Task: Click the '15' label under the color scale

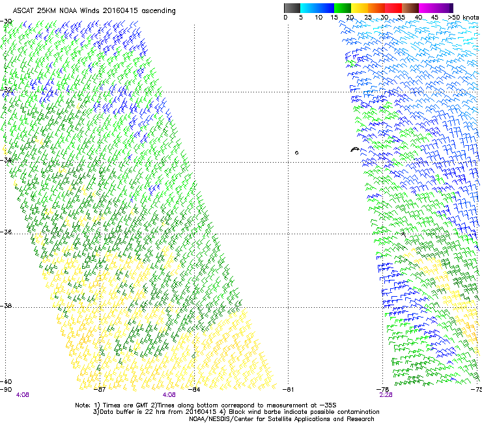Action: pos(334,18)
